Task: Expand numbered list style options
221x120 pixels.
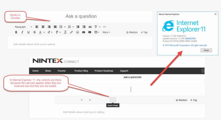Action: (x=73, y=27)
